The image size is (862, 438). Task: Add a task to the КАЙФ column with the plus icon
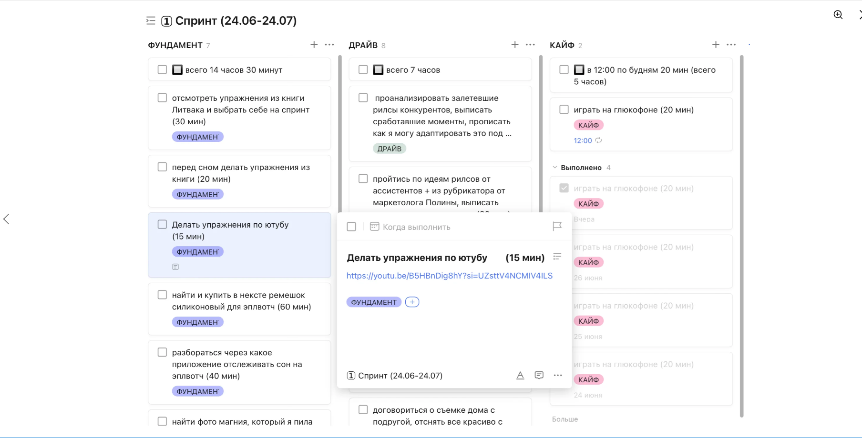(x=716, y=45)
